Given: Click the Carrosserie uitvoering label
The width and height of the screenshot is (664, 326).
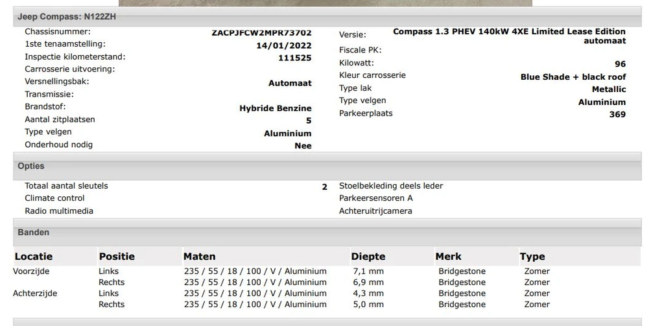Looking at the screenshot, I should click(x=70, y=69).
